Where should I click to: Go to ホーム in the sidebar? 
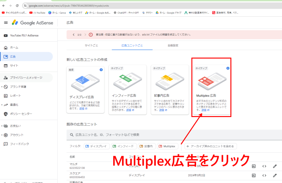pyautogui.click(x=26, y=48)
